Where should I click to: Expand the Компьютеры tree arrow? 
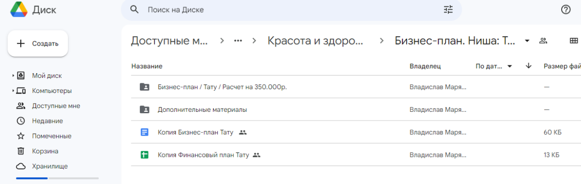coord(13,91)
